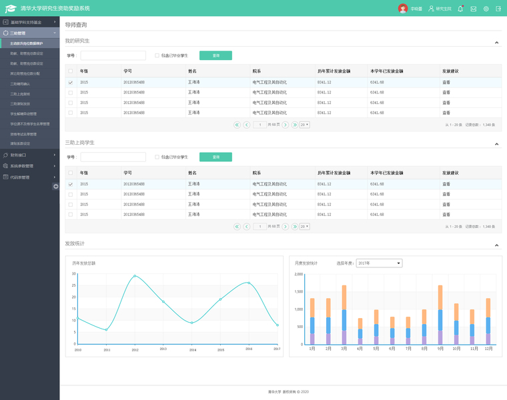This screenshot has width=507, height=400.
Task: Click the 代码表管理 sidebar icon
Action: click(x=5, y=177)
